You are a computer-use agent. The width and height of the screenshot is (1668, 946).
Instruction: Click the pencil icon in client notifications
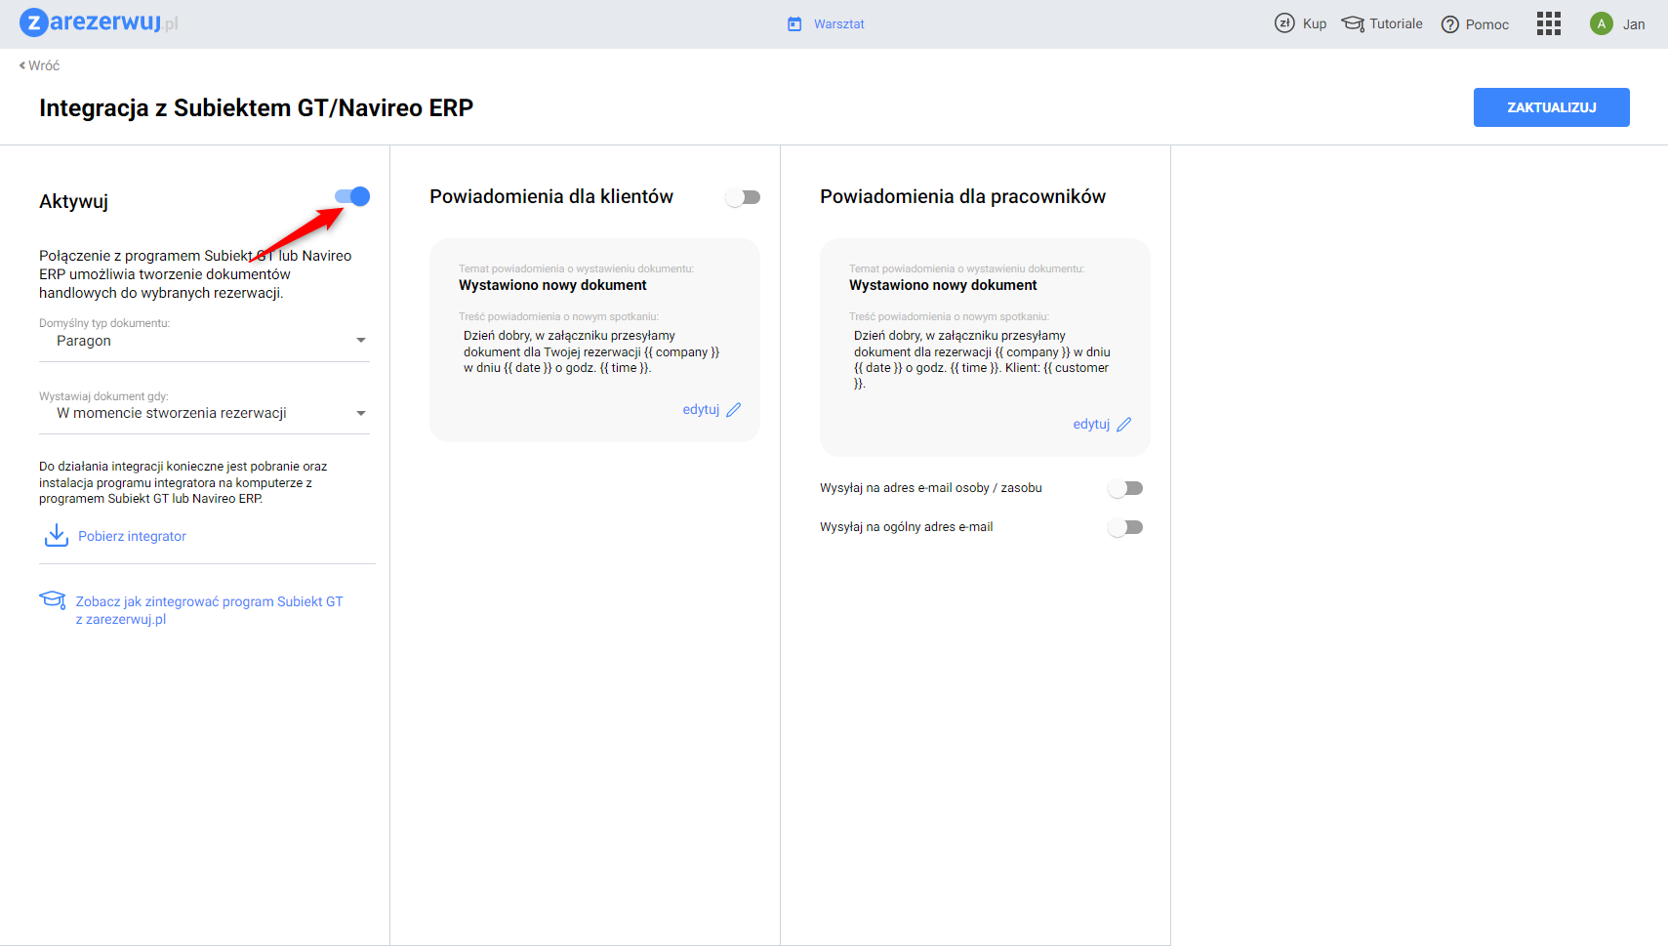click(734, 410)
